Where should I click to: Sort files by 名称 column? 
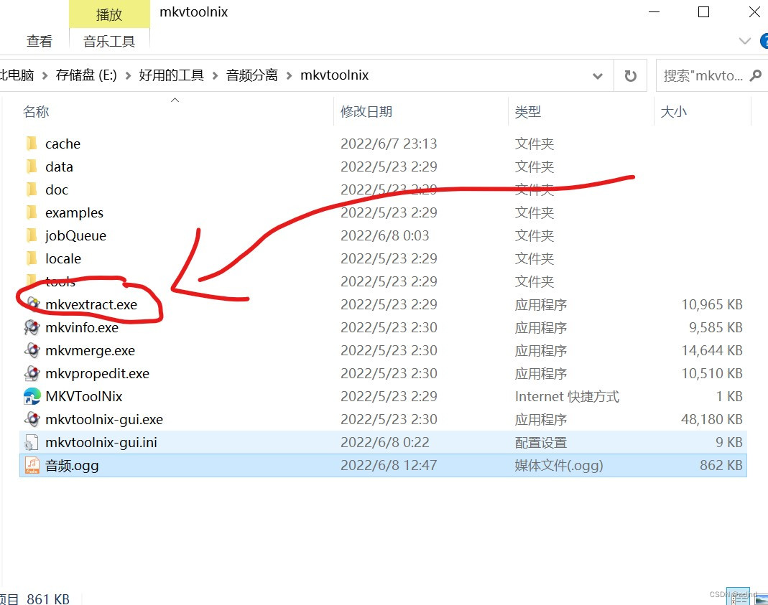[x=36, y=111]
